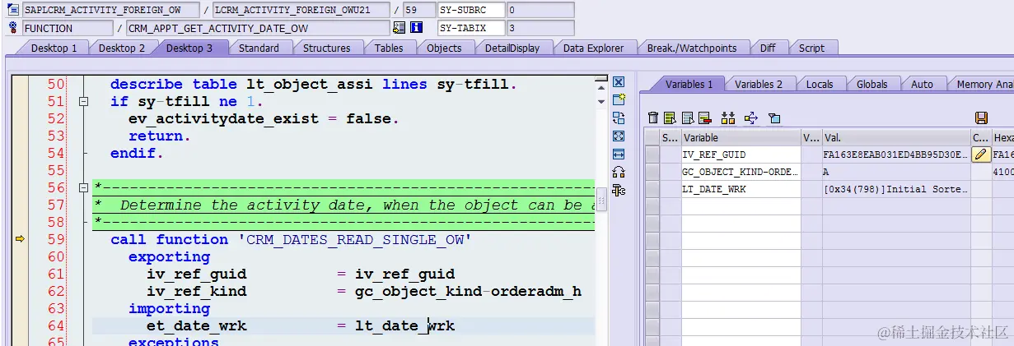Click the pencil change icon for IV_REF_GUID
This screenshot has height=346, width=1014.
coord(981,155)
